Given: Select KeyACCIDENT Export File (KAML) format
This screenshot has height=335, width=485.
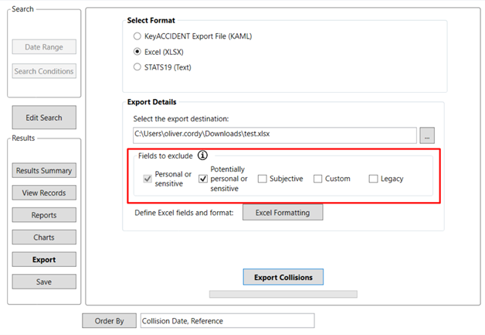Looking at the screenshot, I should click(137, 36).
